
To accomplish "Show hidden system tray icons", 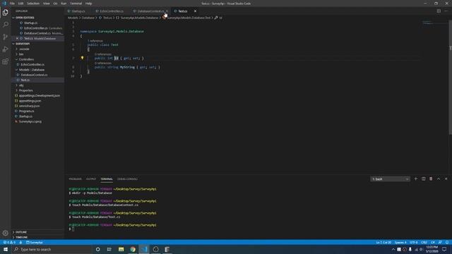I will (393, 249).
